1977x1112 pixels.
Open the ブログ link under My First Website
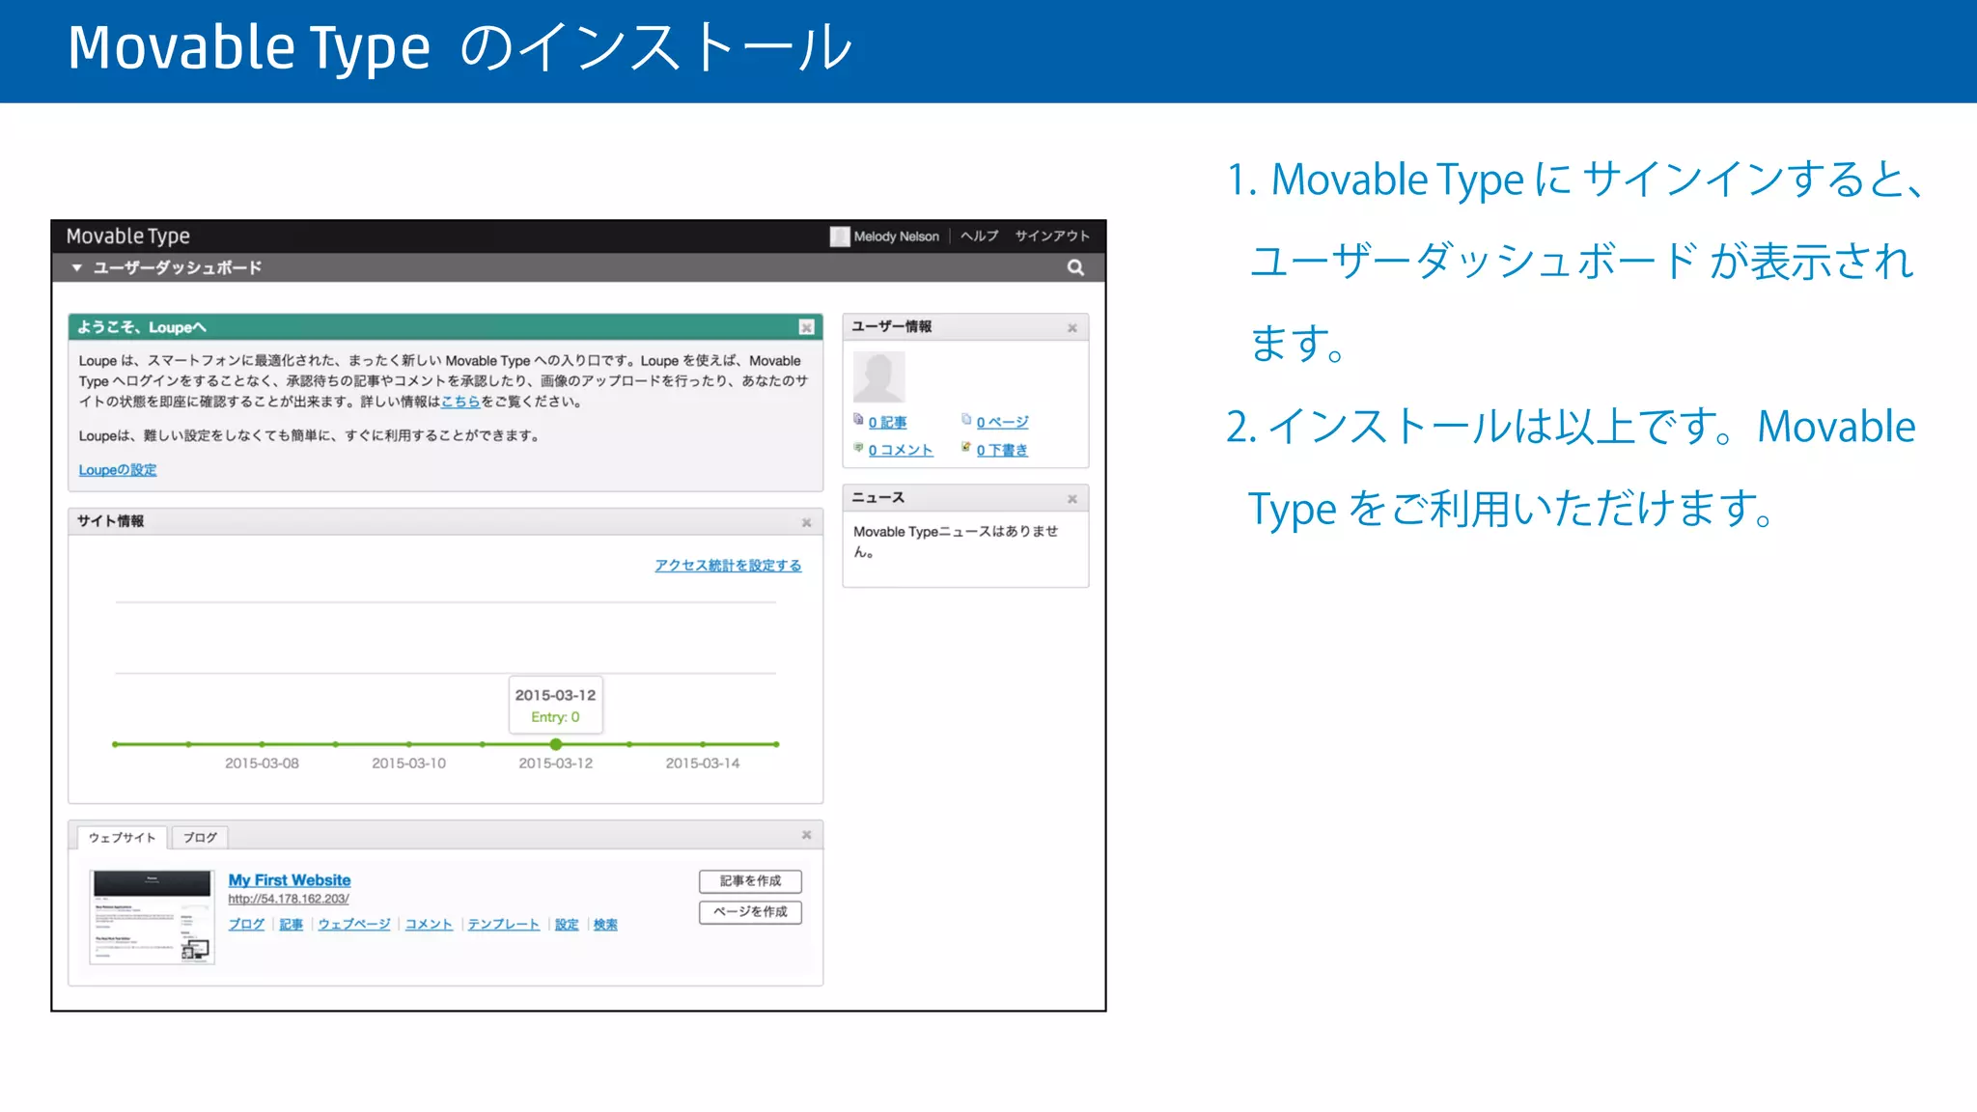point(246,925)
